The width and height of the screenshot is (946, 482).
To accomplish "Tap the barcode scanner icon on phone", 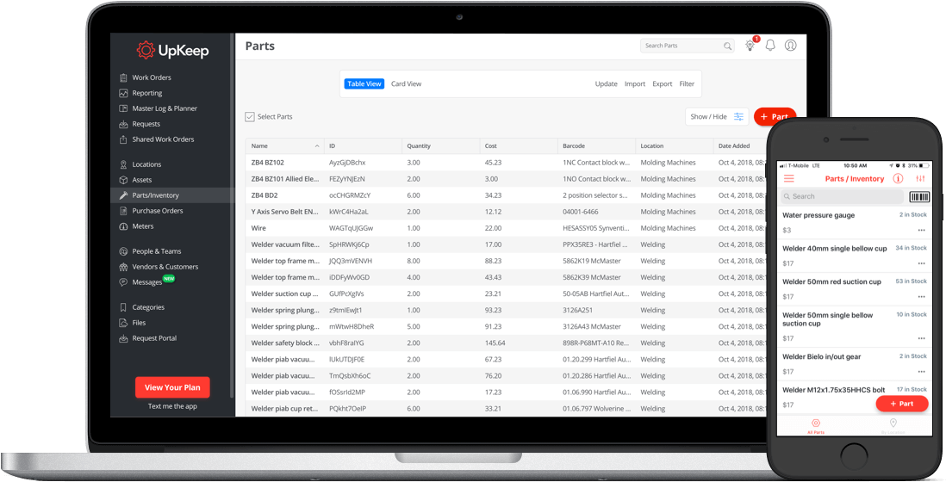I will click(x=919, y=196).
